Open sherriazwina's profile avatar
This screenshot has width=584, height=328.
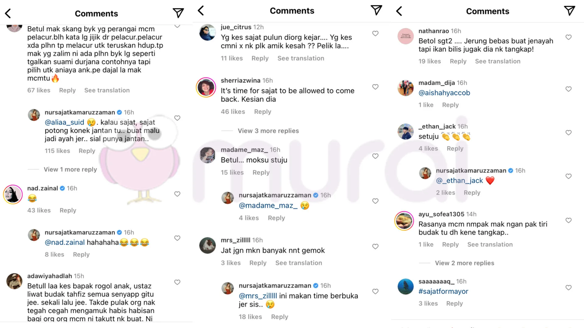point(206,87)
